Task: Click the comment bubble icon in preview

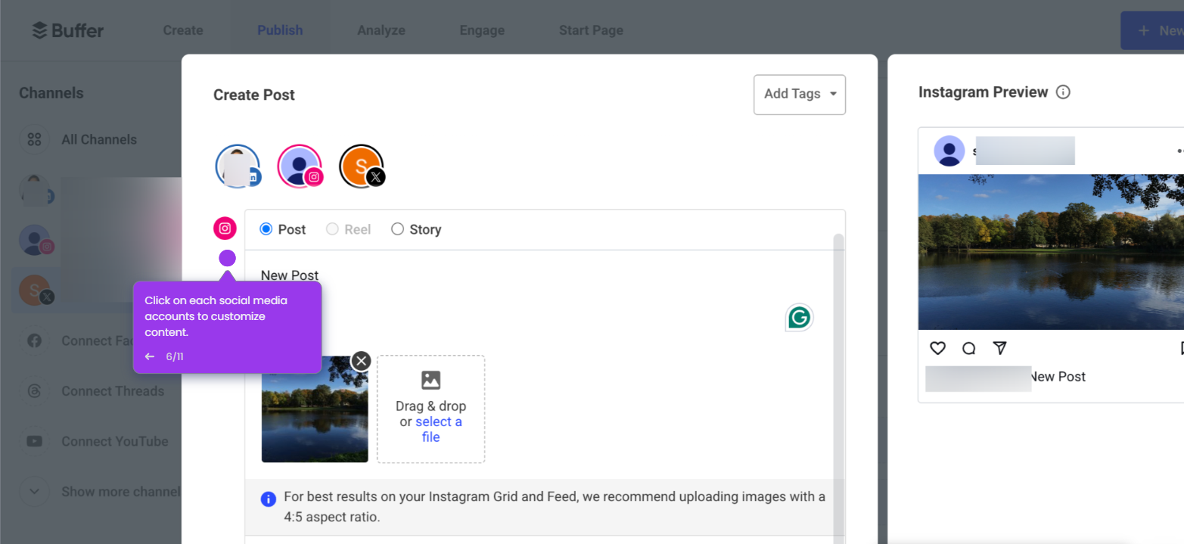Action: [968, 348]
